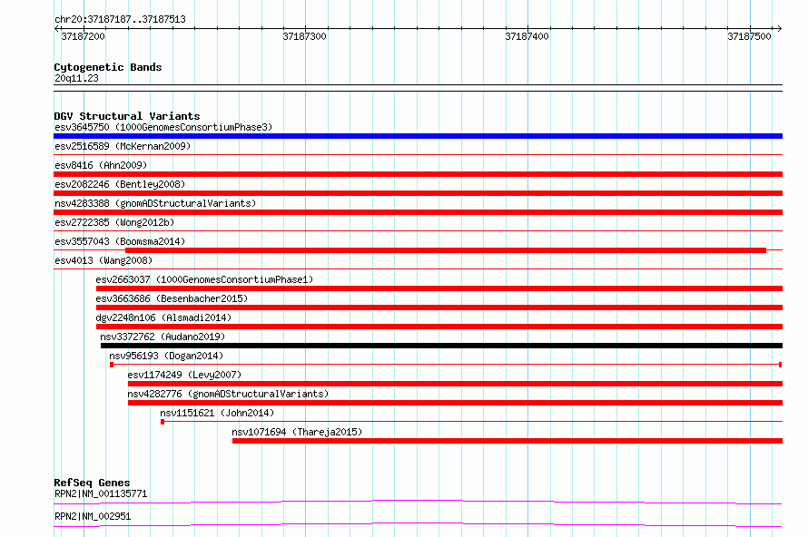
Task: Click the left red end marker of nsv956193
Action: pyautogui.click(x=112, y=365)
